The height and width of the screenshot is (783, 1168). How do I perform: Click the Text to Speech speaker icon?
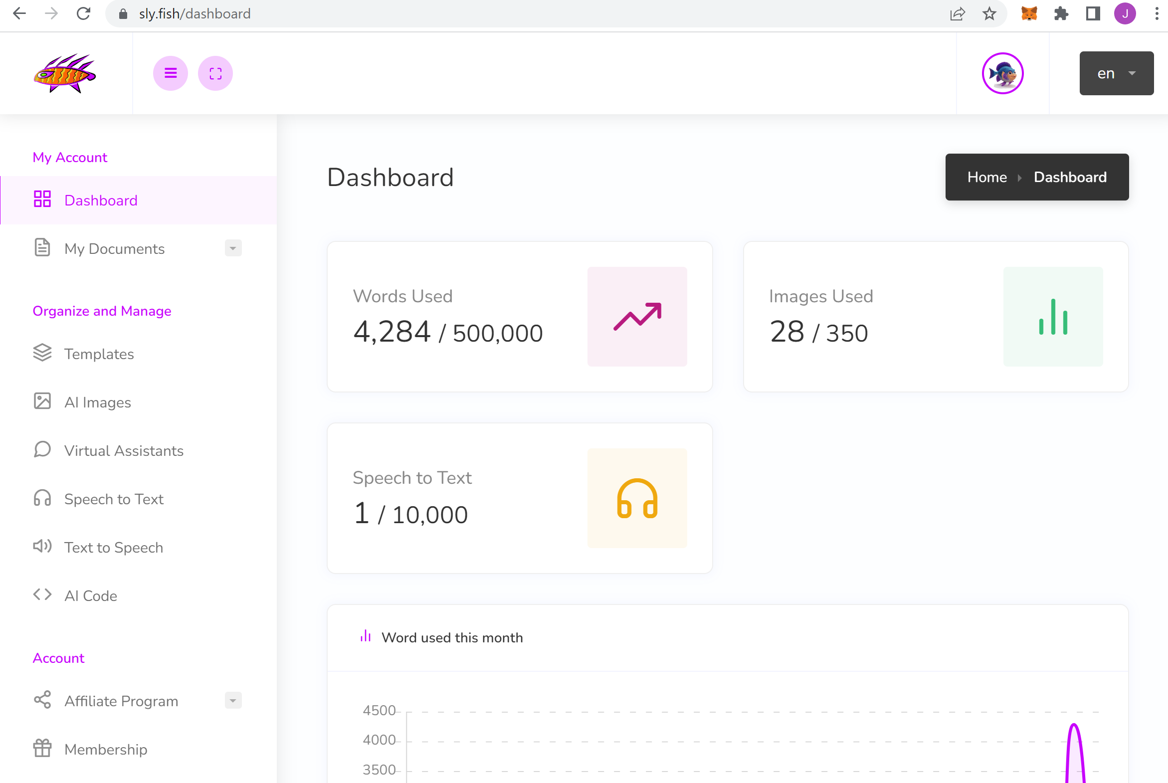(x=42, y=547)
